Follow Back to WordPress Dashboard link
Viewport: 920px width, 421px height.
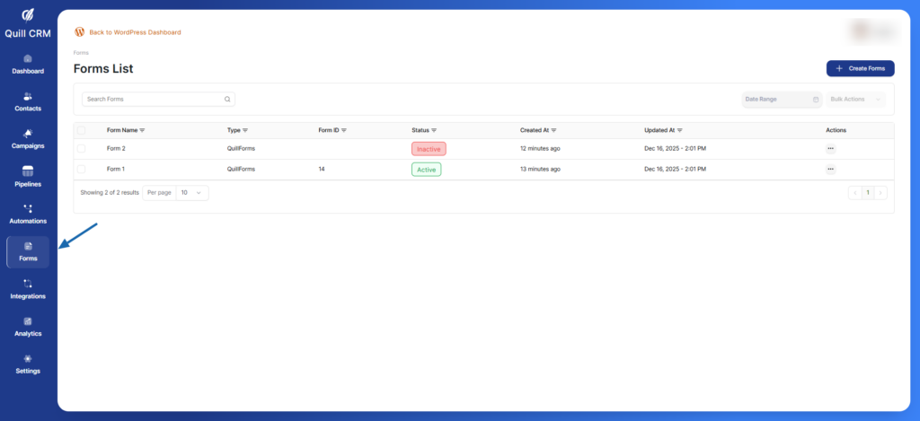pyautogui.click(x=134, y=32)
